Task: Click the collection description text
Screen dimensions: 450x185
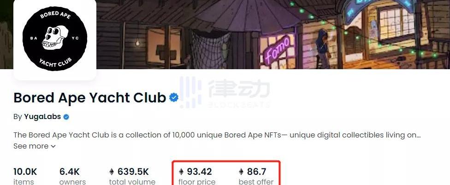Action: (217, 135)
